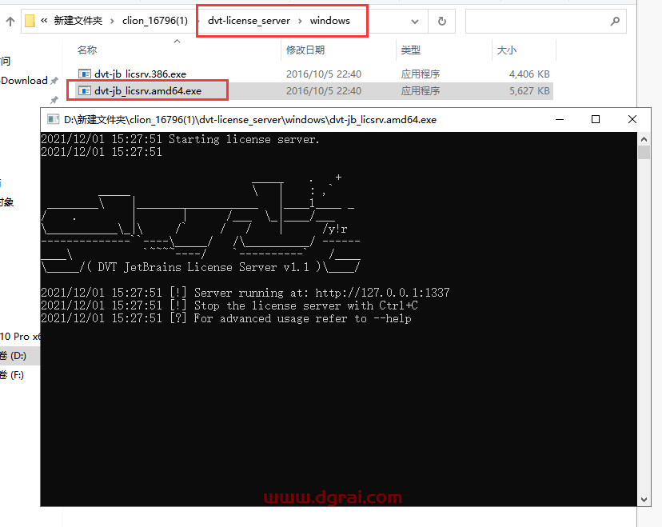662x527 pixels.
Task: Click the search magnifier icon
Action: (x=615, y=21)
